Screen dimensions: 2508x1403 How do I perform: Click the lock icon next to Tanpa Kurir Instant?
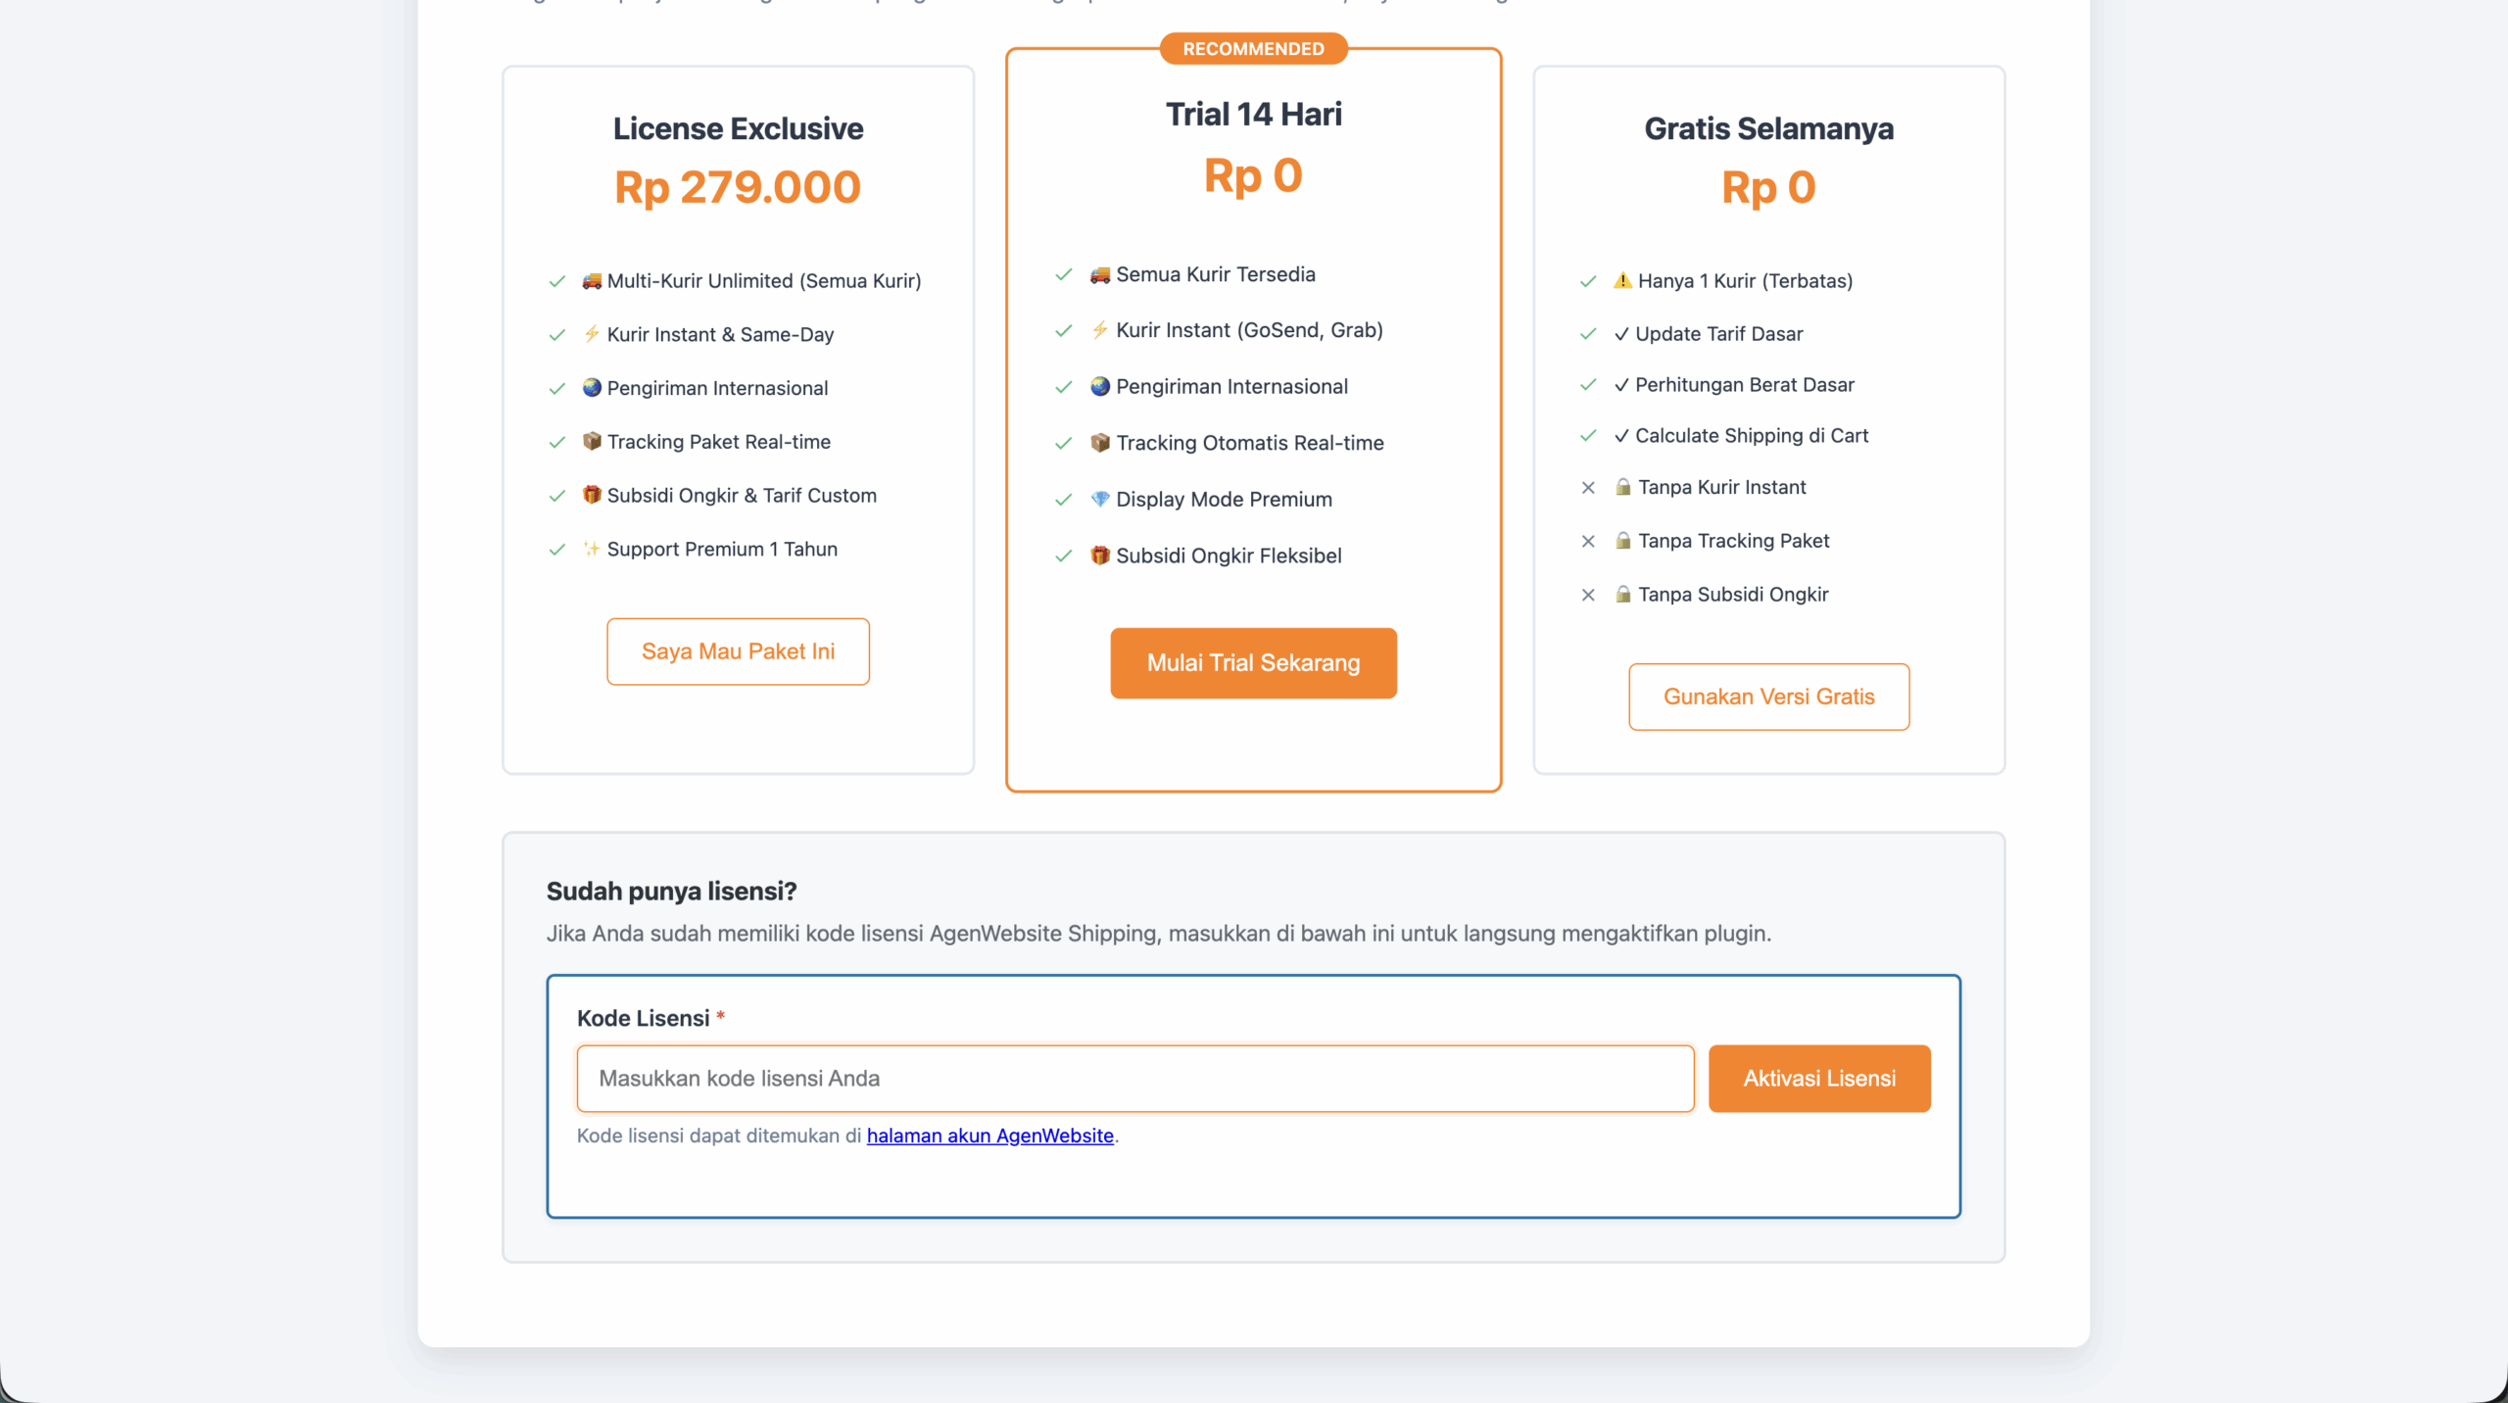(x=1623, y=487)
